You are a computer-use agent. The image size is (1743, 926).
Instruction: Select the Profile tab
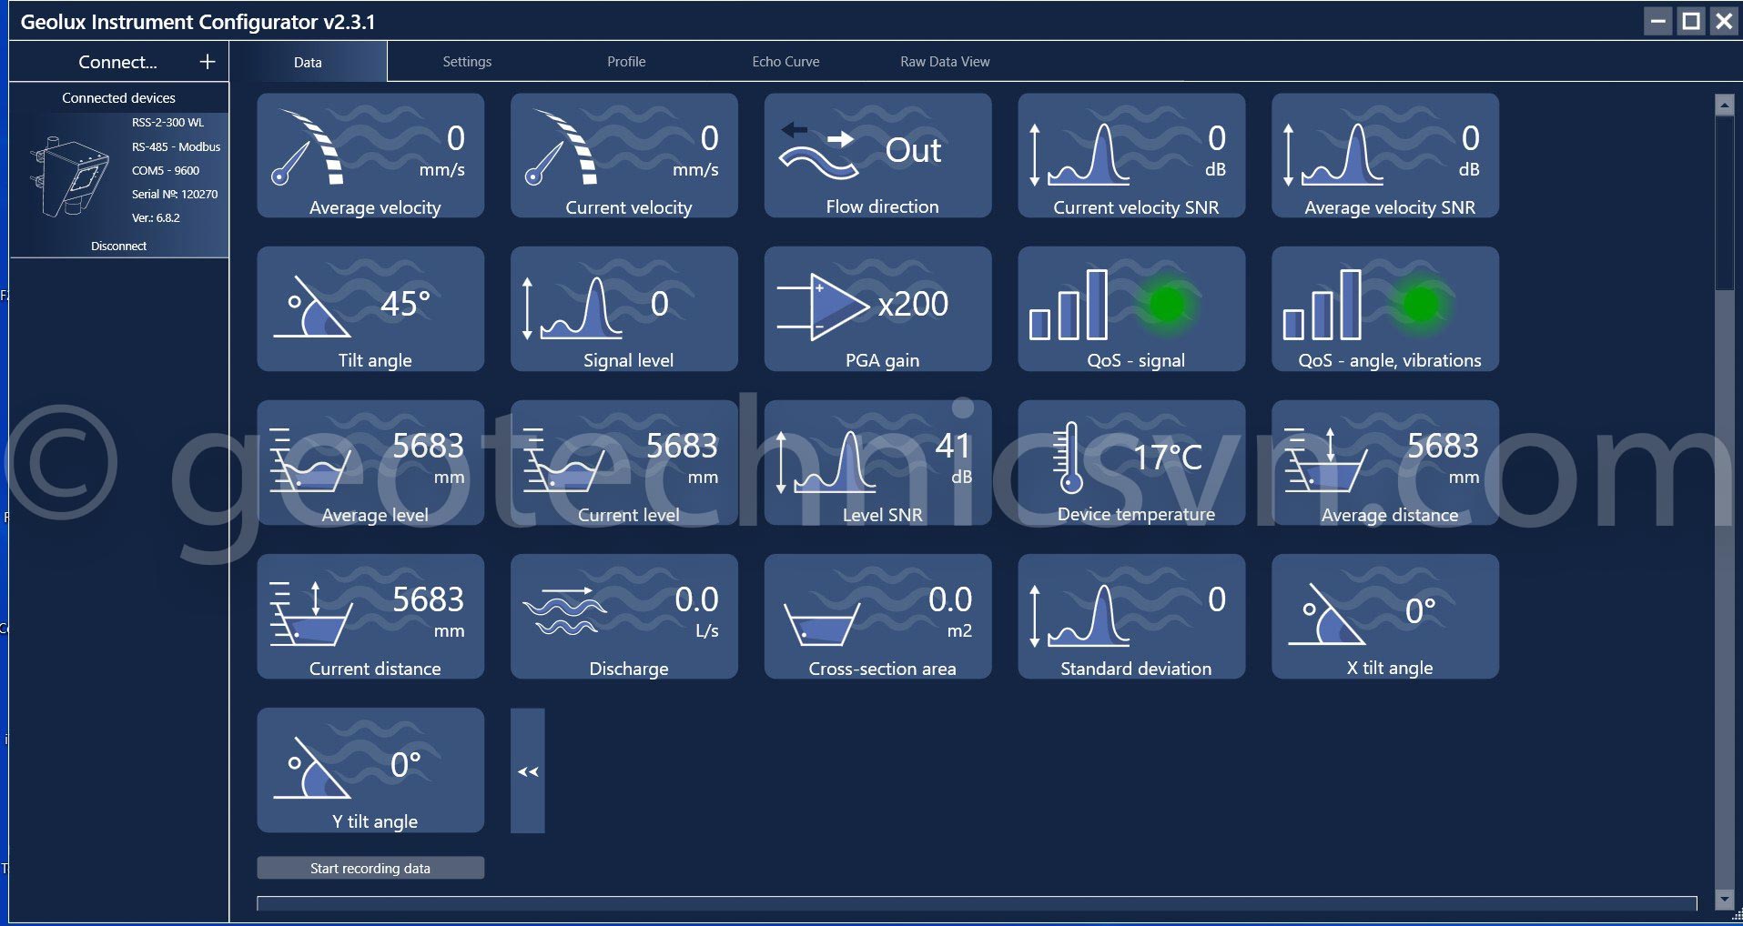[626, 62]
